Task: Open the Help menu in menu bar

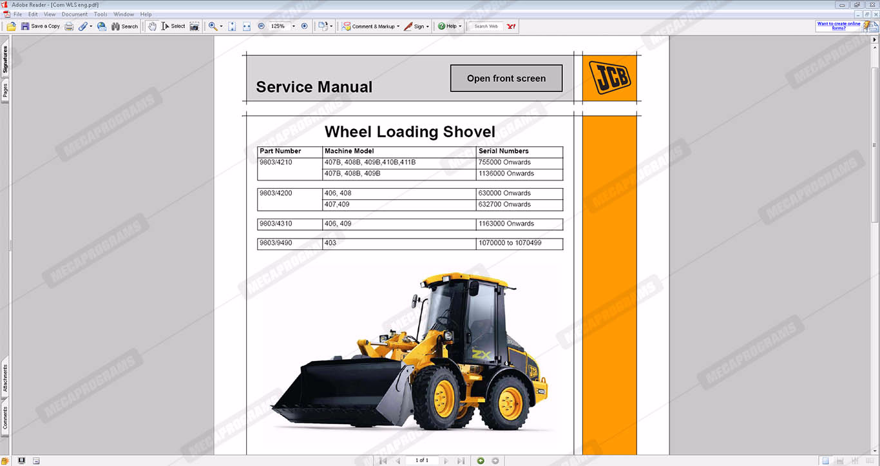Action: click(x=146, y=14)
